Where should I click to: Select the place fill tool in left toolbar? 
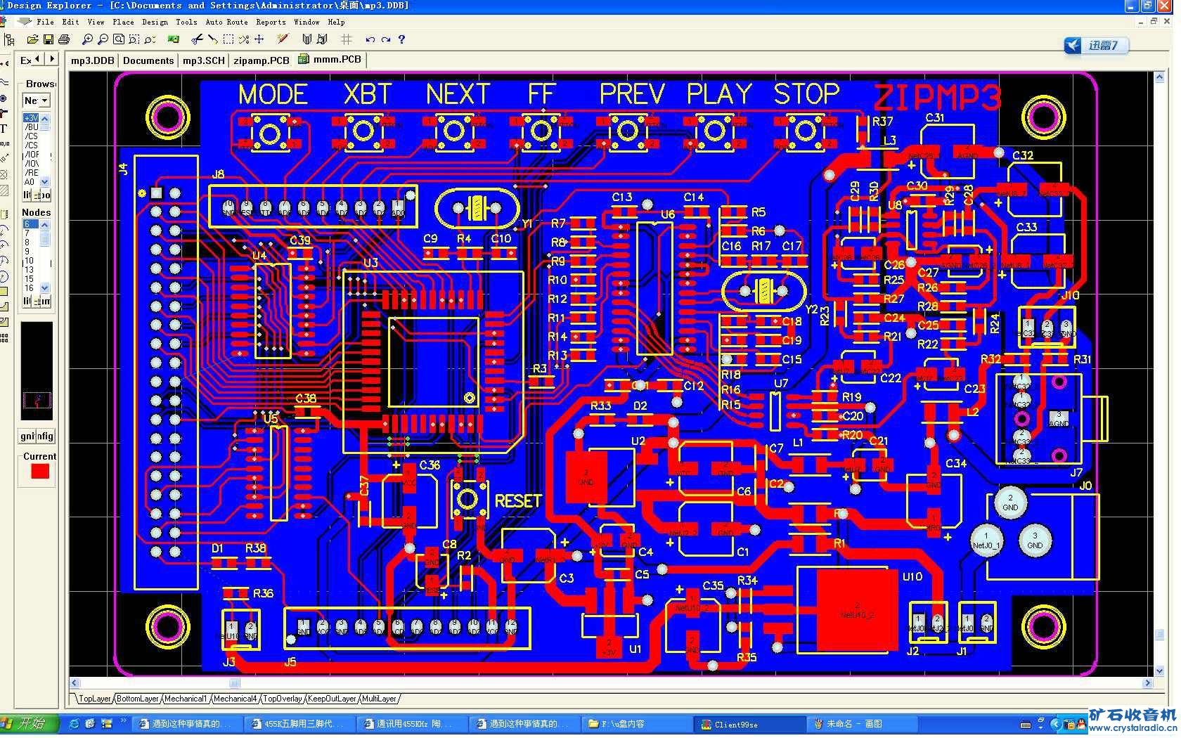pyautogui.click(x=4, y=291)
